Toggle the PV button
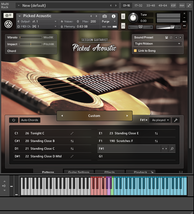This screenshot has width=194, height=214. tap(184, 26)
